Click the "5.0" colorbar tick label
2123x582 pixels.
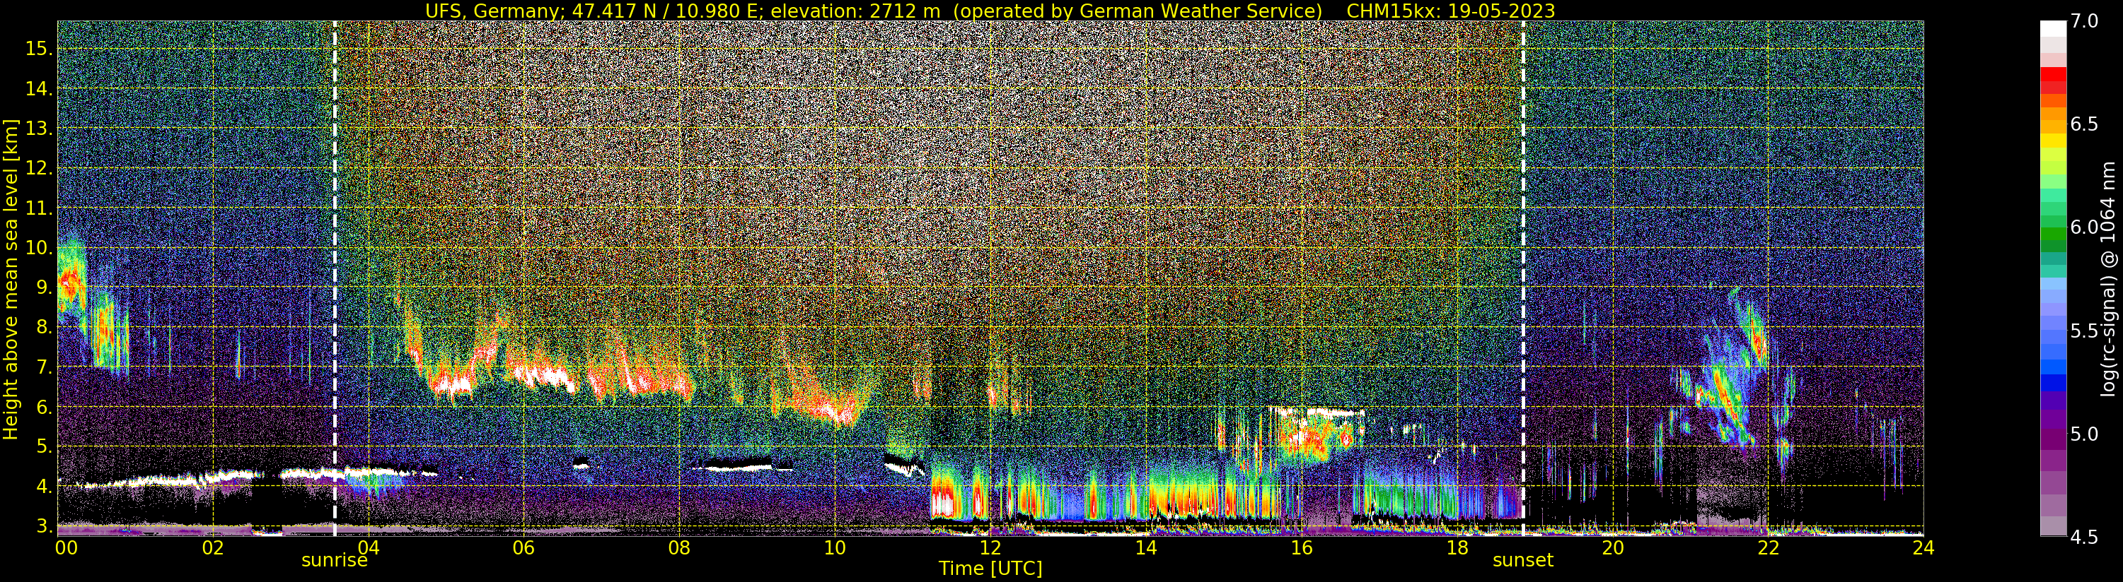pos(2084,434)
